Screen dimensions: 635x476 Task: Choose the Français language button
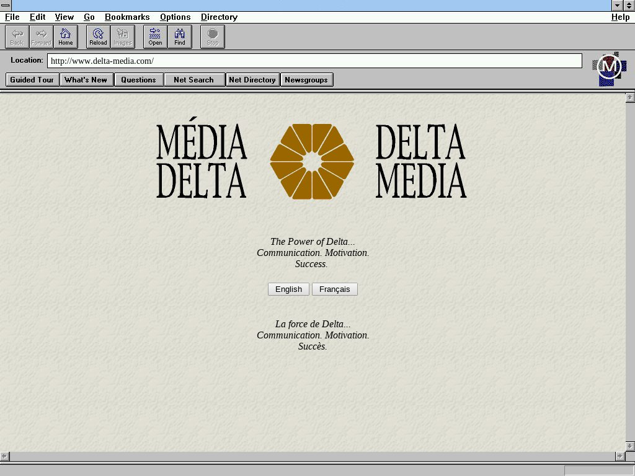pos(334,289)
